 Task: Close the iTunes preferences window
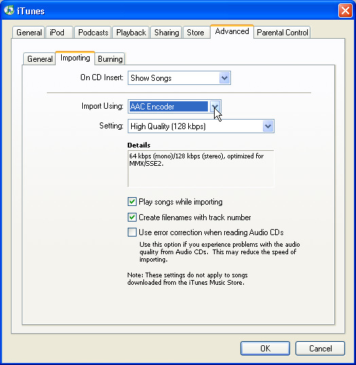(x=345, y=10)
